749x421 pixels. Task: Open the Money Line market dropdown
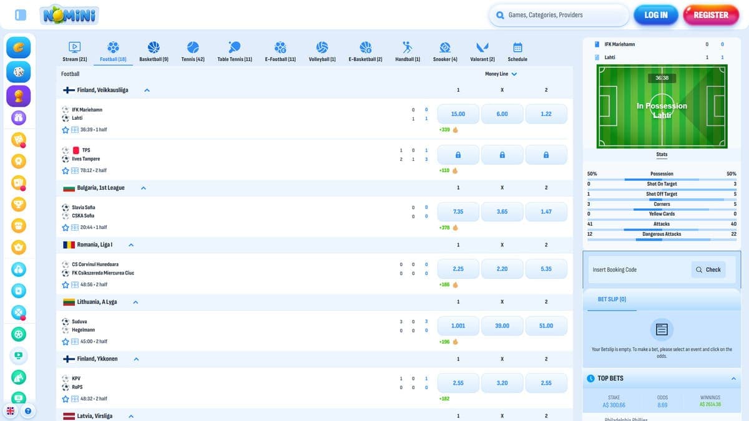(x=501, y=74)
